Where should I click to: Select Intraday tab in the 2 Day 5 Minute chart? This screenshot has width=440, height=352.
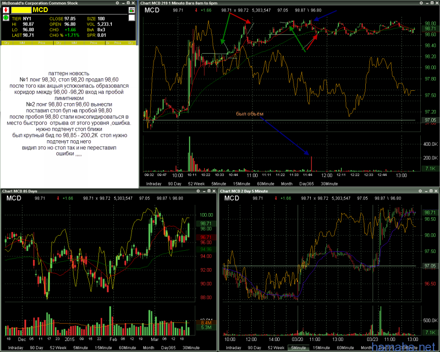[x=233, y=347]
